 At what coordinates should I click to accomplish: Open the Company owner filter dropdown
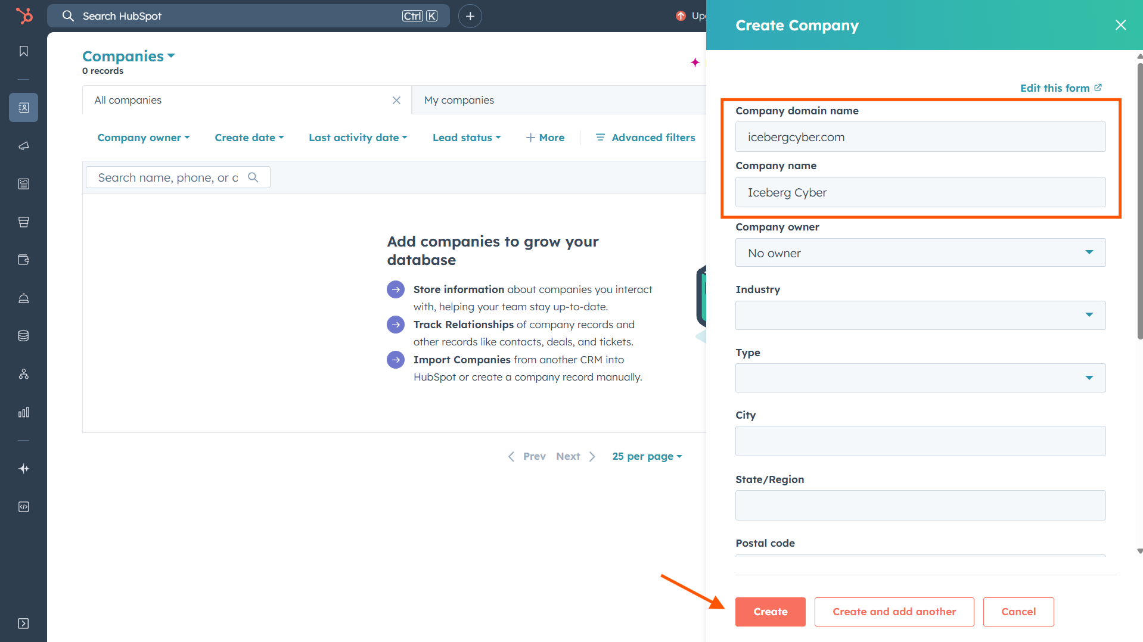[x=144, y=138]
